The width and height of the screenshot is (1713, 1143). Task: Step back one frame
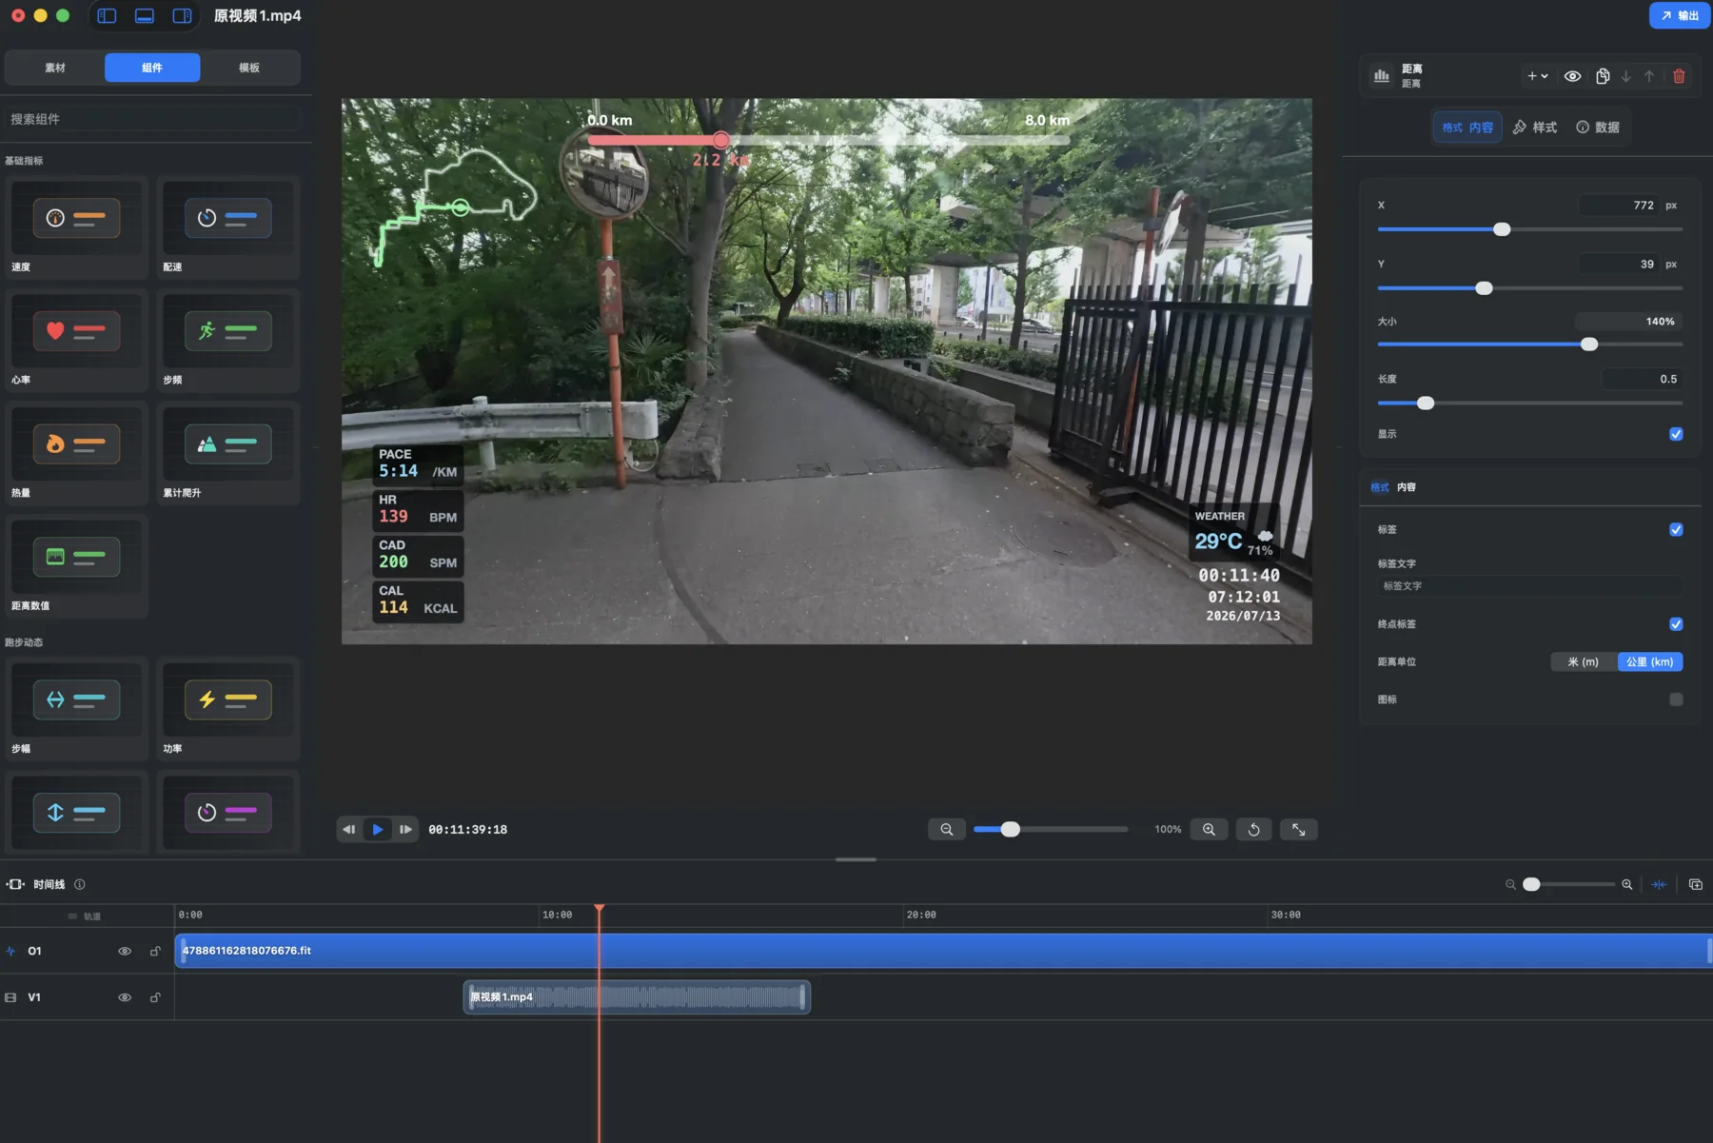[349, 829]
